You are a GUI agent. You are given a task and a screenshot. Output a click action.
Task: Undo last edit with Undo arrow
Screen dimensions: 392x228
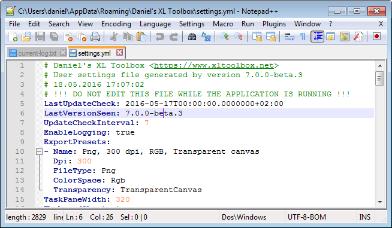(160, 37)
